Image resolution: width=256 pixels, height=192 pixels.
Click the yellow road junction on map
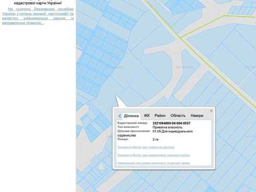[x=180, y=38]
